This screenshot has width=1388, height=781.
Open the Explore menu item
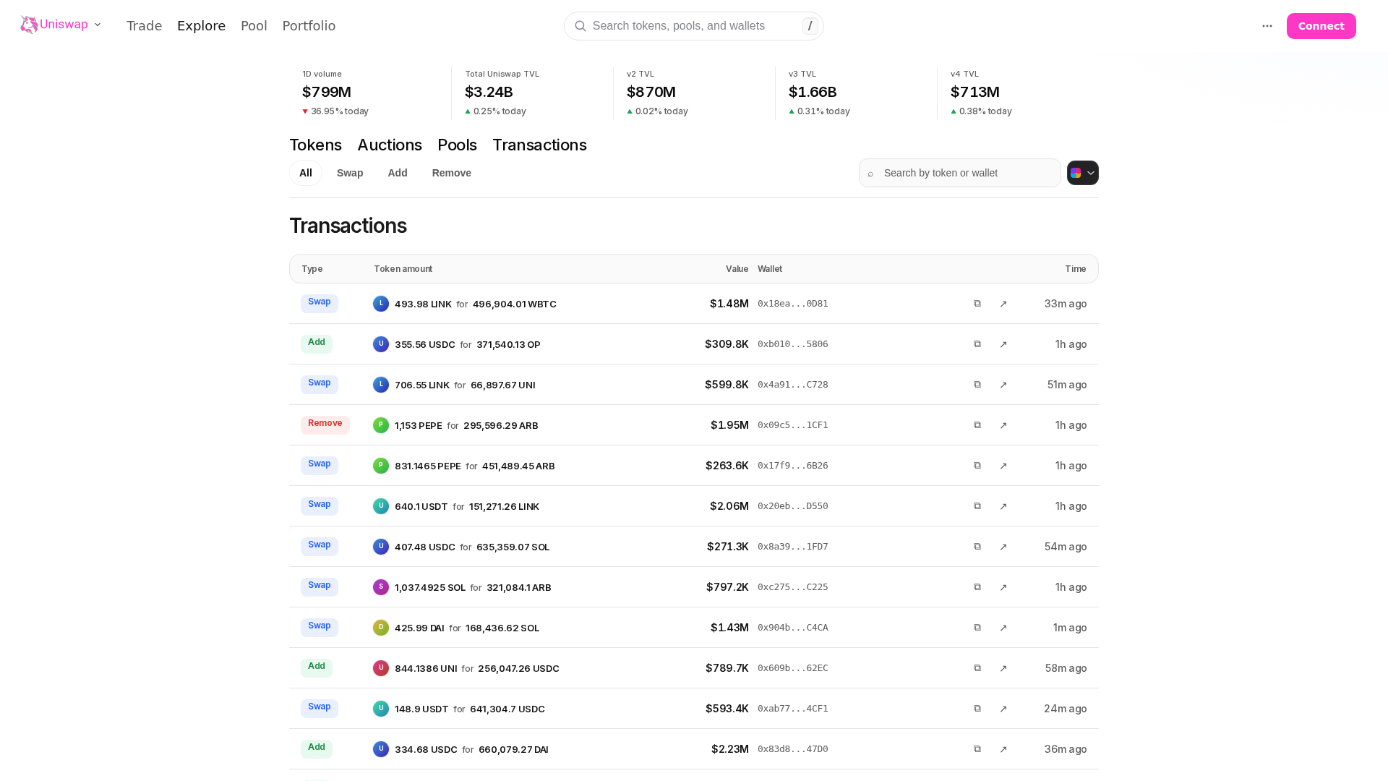click(202, 26)
